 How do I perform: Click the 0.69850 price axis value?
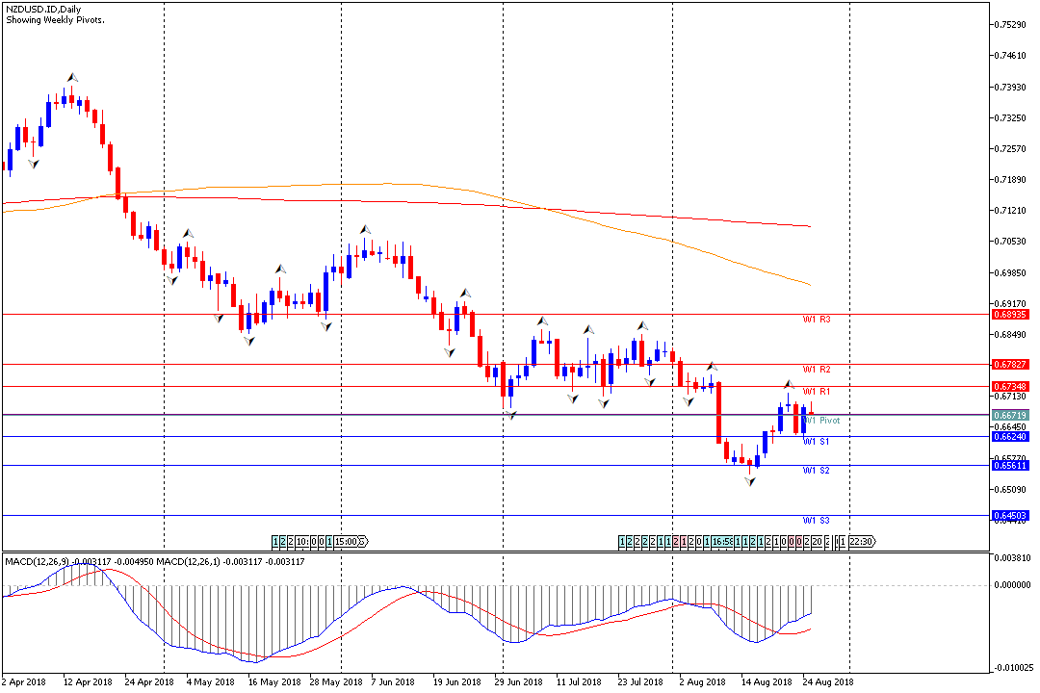(x=1010, y=272)
